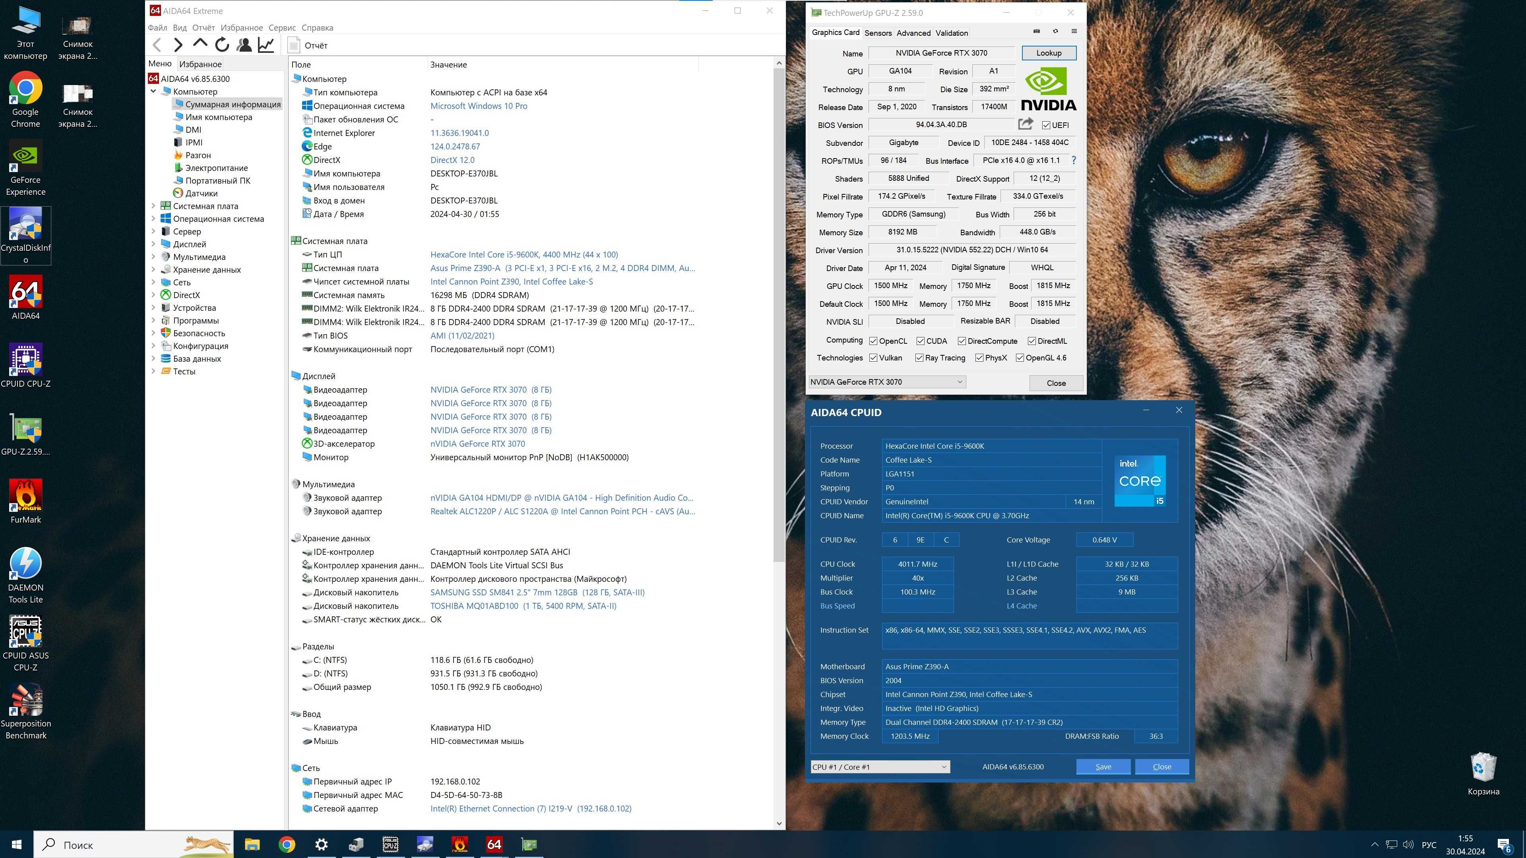
Task: Toggle the UEFI checkbox in GPU-Z
Action: point(1046,125)
